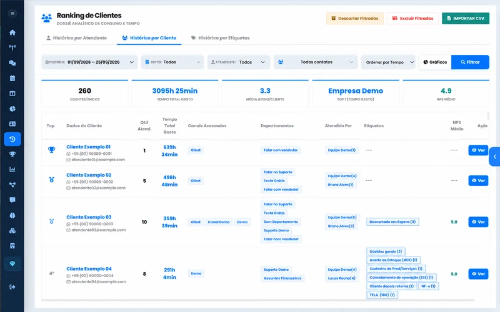Open the message bubble sidebar icon
The image size is (500, 312).
12,200
